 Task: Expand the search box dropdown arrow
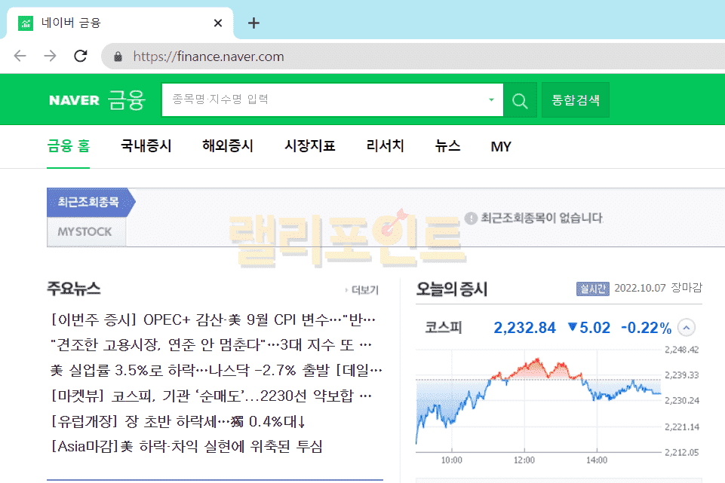coord(491,100)
